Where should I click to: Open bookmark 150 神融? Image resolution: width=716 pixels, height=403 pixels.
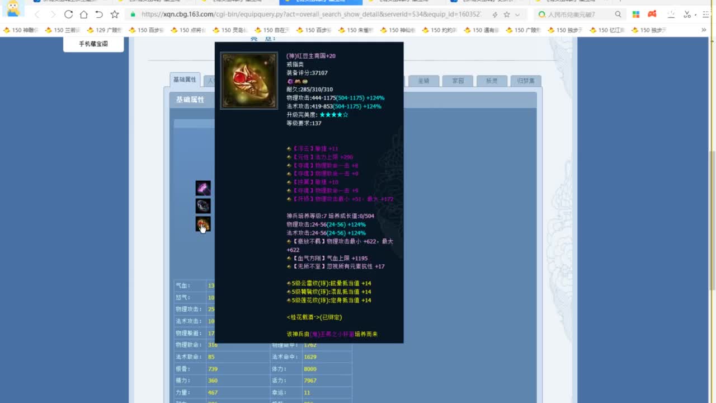tap(21, 30)
